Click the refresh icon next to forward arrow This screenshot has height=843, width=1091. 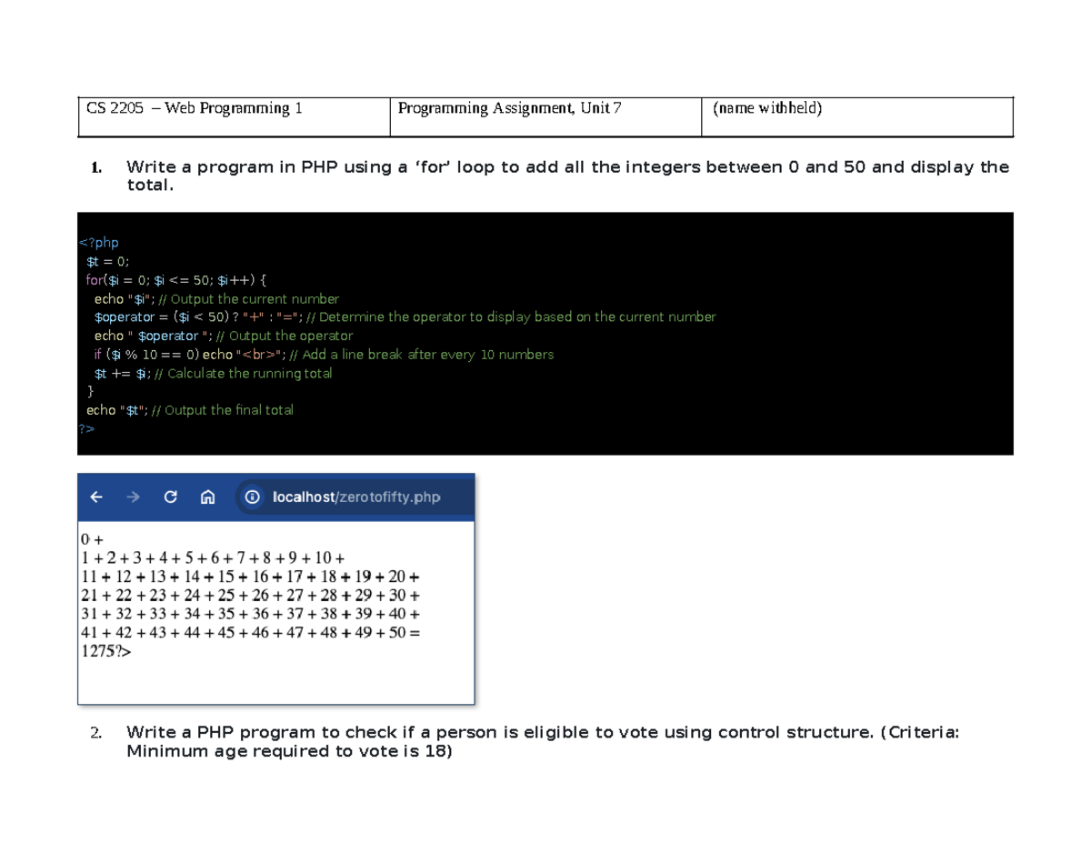click(x=171, y=497)
